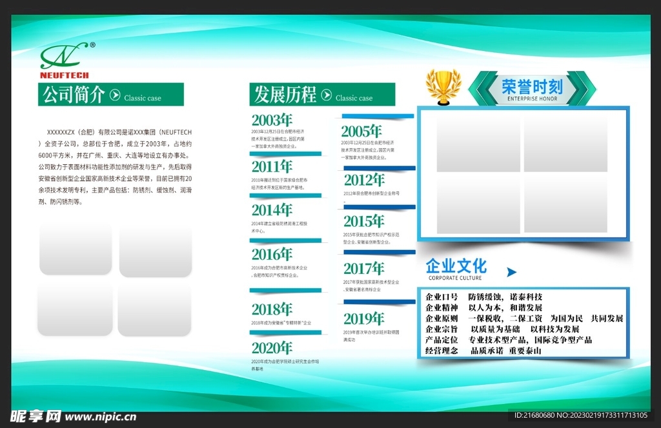
Task: Click the blue triangle next to 企业文化
Action: (x=511, y=272)
